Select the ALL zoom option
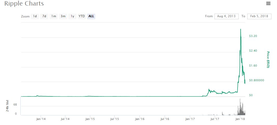Image resolution: width=277 pixels, height=125 pixels. 91,16
